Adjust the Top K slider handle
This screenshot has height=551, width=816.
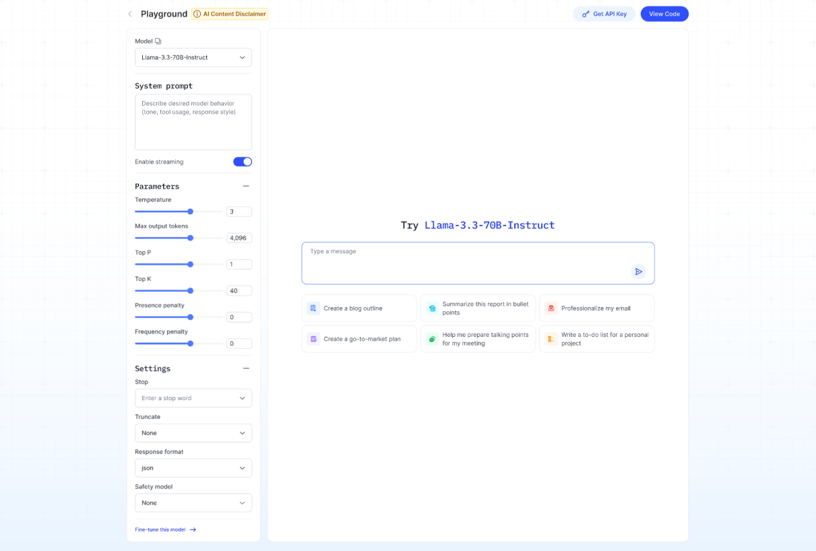point(190,291)
